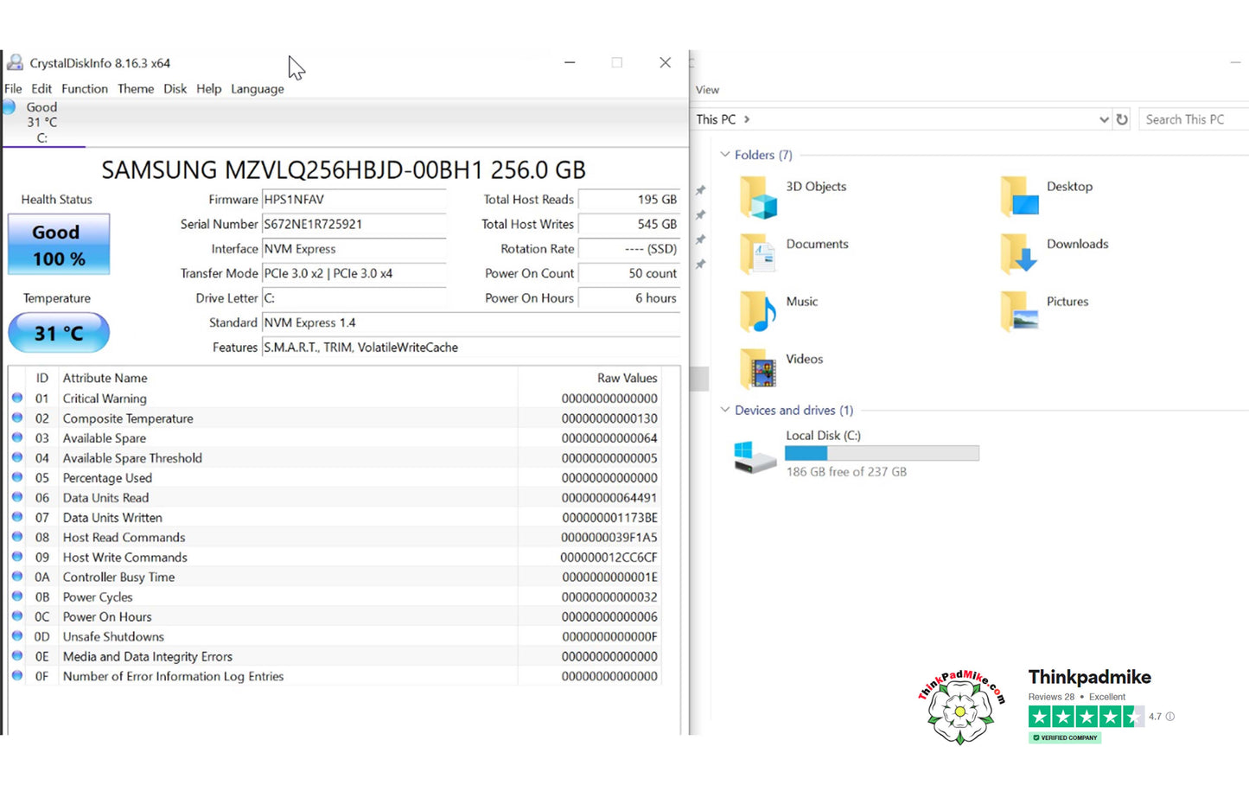The width and height of the screenshot is (1249, 785).
Task: Click the status dot for Power Cycles
Action: [17, 597]
